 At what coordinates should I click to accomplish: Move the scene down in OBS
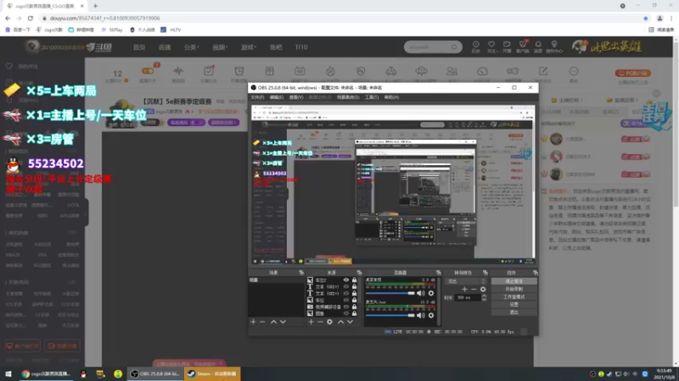tap(283, 322)
